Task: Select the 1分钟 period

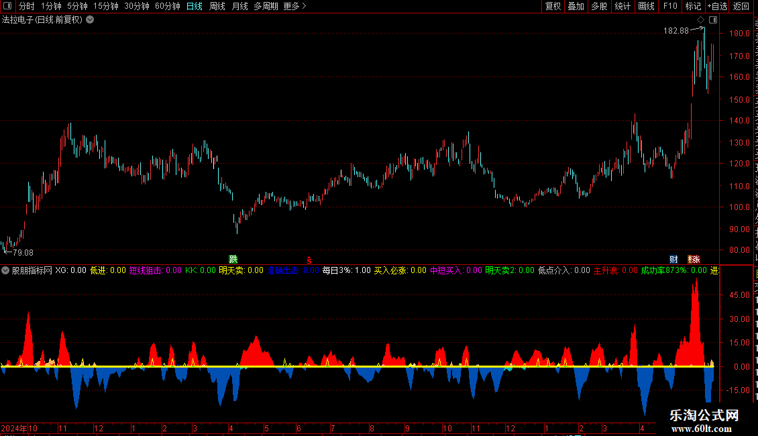Action: click(x=51, y=6)
